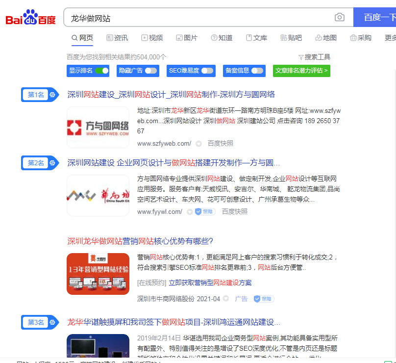
Task: Click the 第3名 rank badge icon
Action: coord(40,322)
